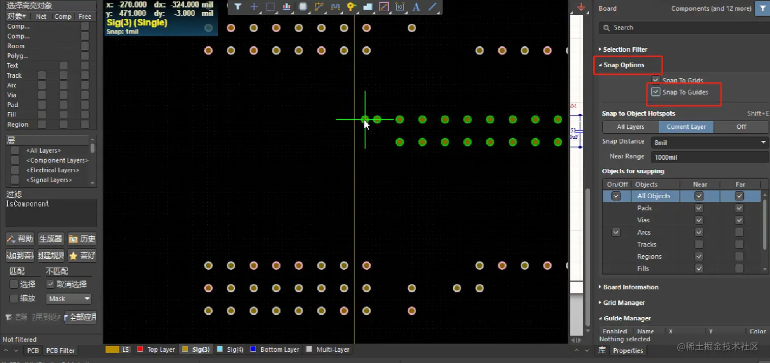Toggle the Snap To Guides checkbox
The image size is (770, 363).
(656, 92)
